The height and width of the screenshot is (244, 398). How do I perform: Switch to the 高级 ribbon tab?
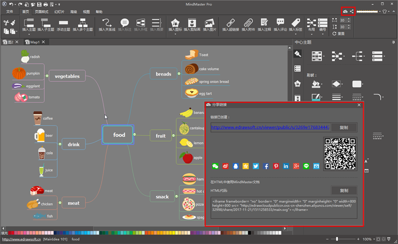point(74,11)
